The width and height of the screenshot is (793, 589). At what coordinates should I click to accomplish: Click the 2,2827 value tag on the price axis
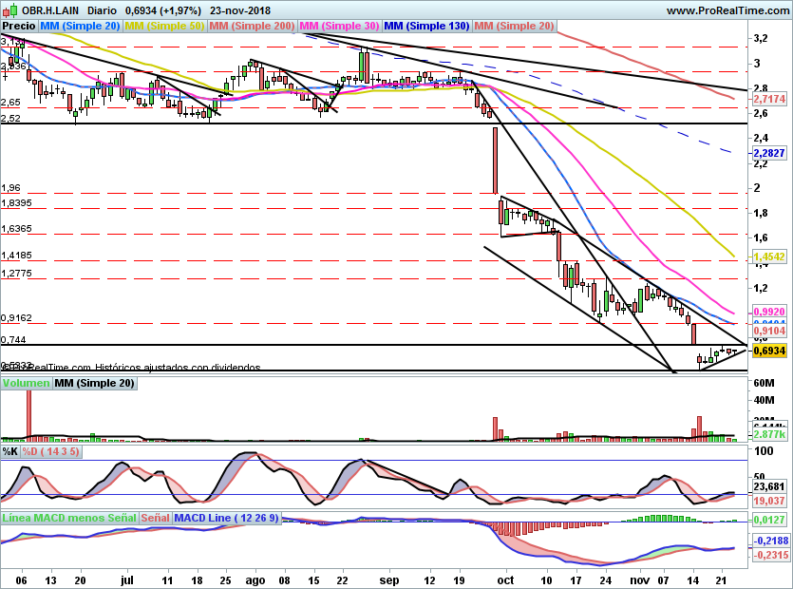pyautogui.click(x=767, y=152)
